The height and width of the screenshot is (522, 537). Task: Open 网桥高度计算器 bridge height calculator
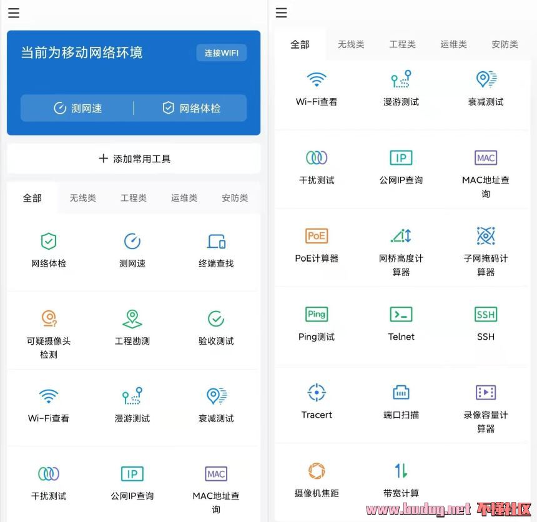pyautogui.click(x=401, y=245)
